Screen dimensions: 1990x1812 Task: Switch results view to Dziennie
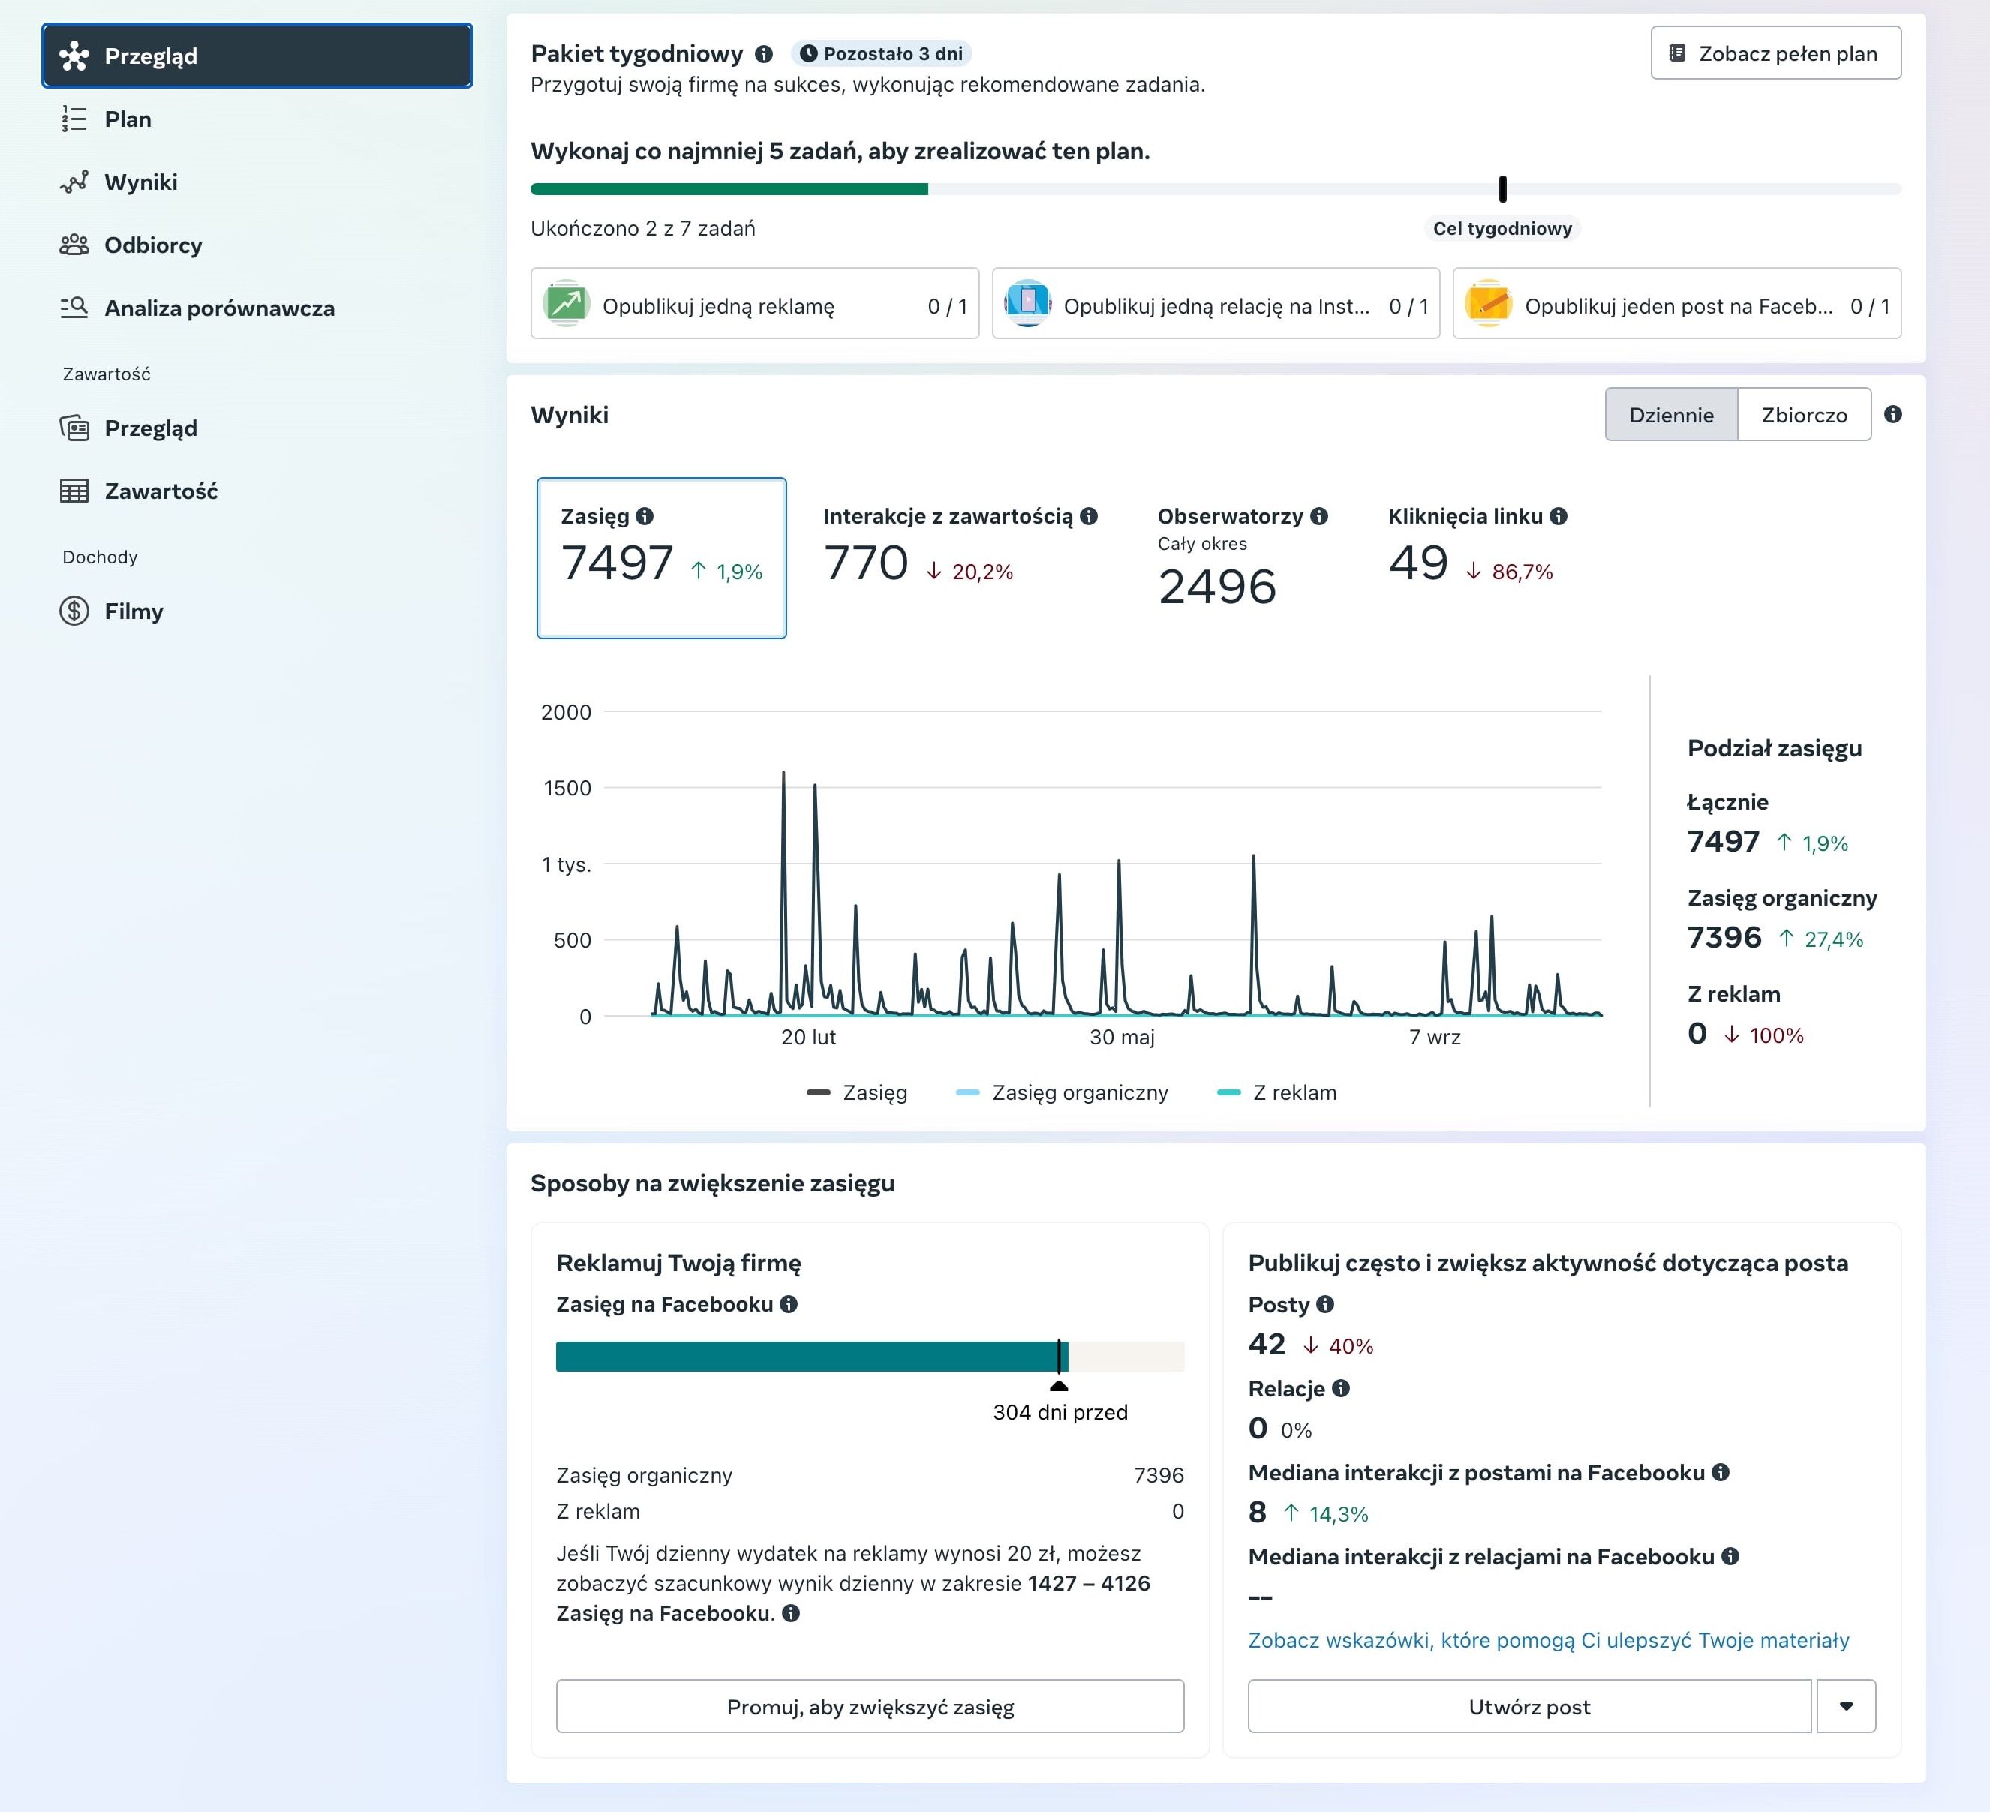click(x=1671, y=414)
